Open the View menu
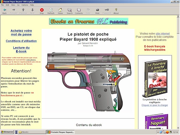The width and height of the screenshot is (180, 135). tap(13, 5)
